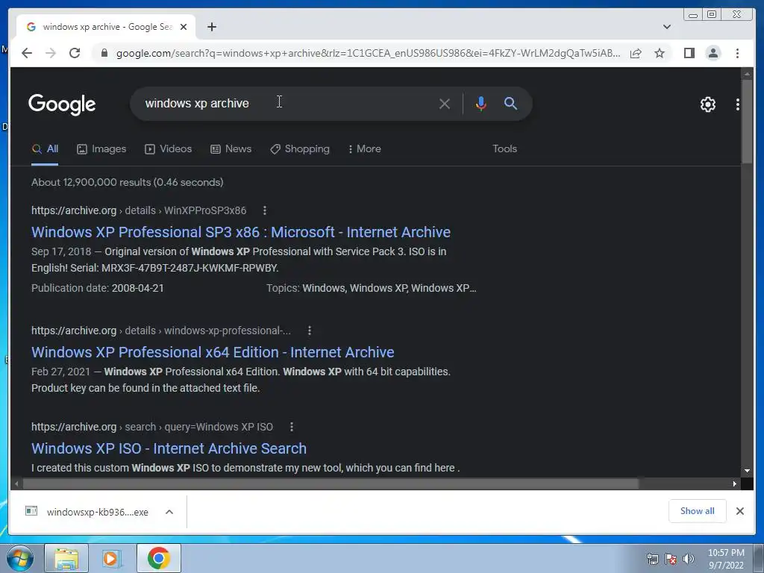Switch to Images results
Image resolution: width=764 pixels, height=573 pixels.
(101, 149)
